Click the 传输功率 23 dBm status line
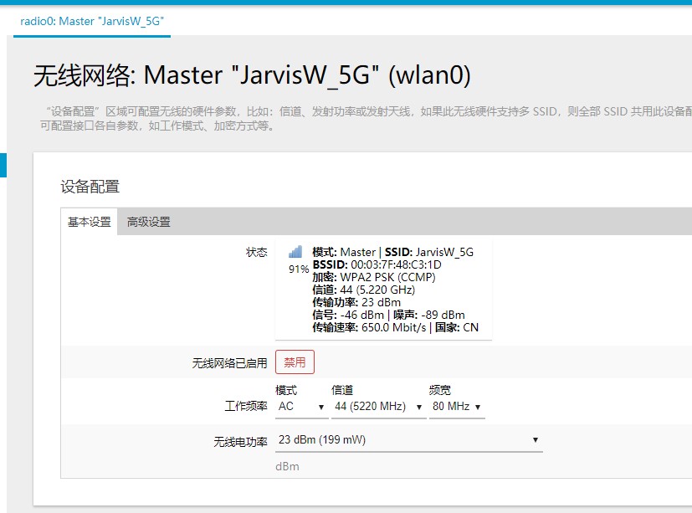Screen dimensions: 692x513 point(356,302)
